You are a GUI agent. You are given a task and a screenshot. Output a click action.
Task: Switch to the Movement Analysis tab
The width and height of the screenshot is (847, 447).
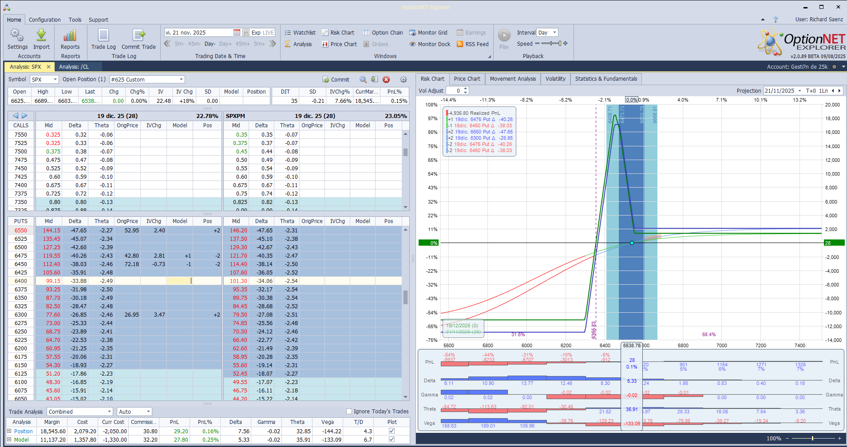coord(513,79)
